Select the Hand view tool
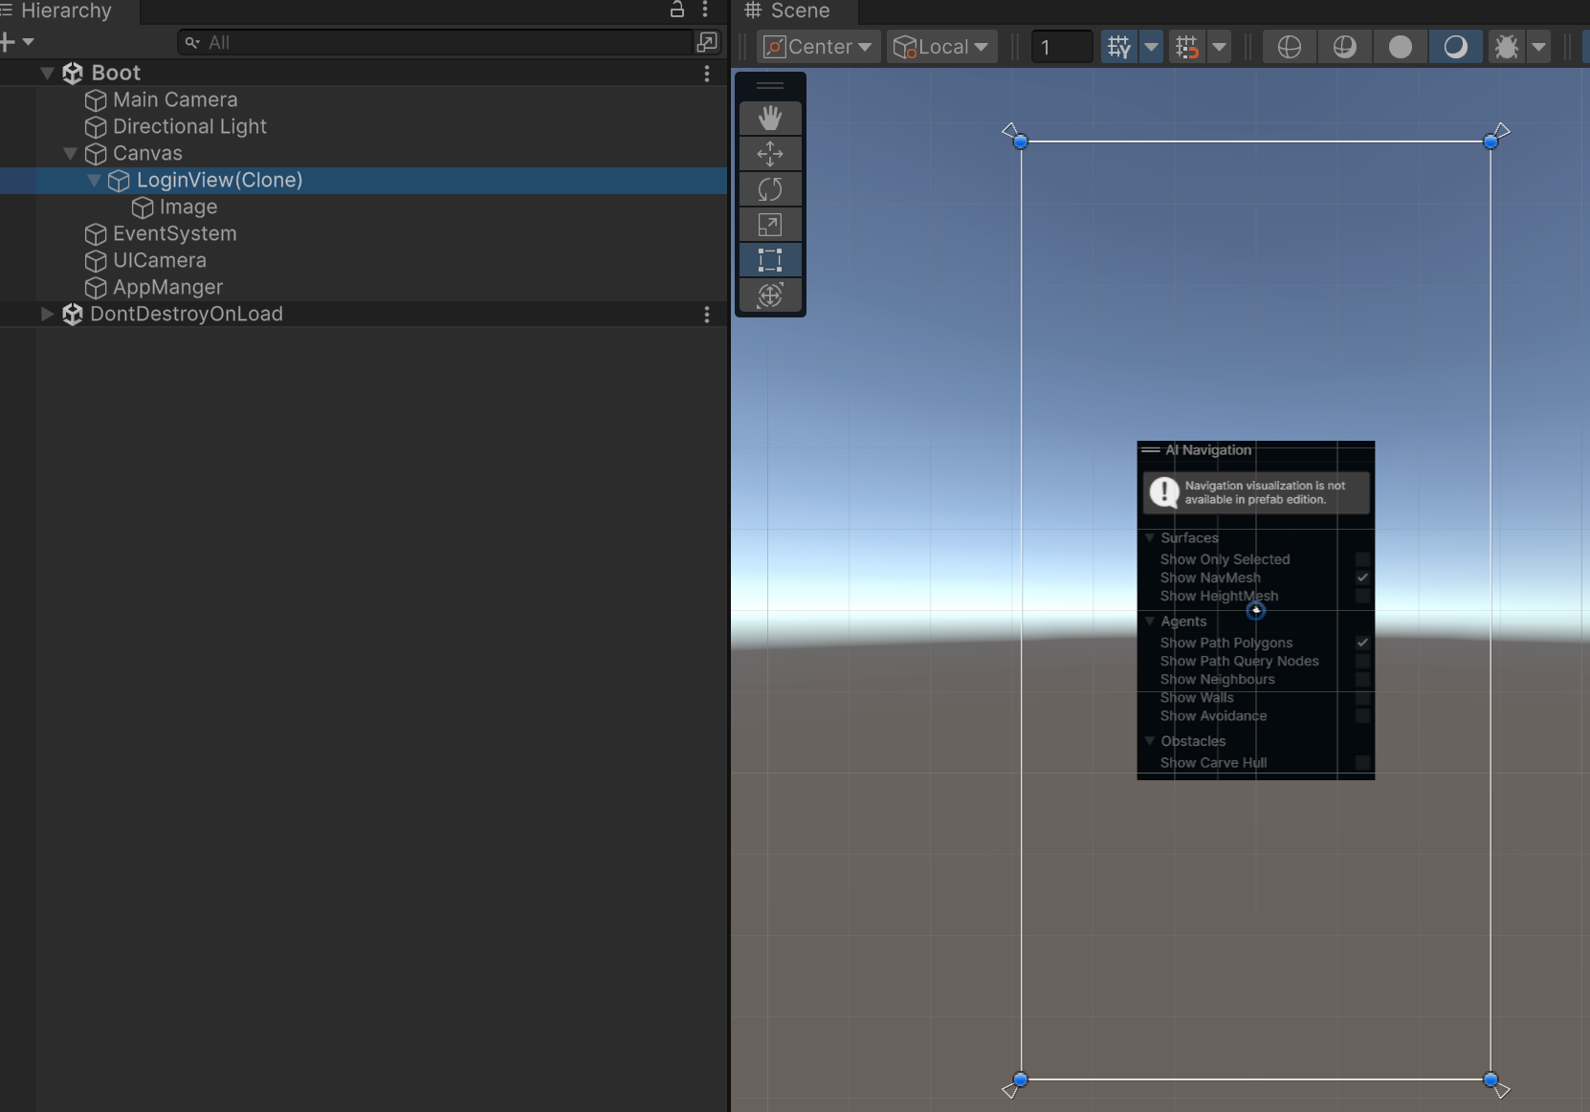The width and height of the screenshot is (1590, 1112). 770,118
